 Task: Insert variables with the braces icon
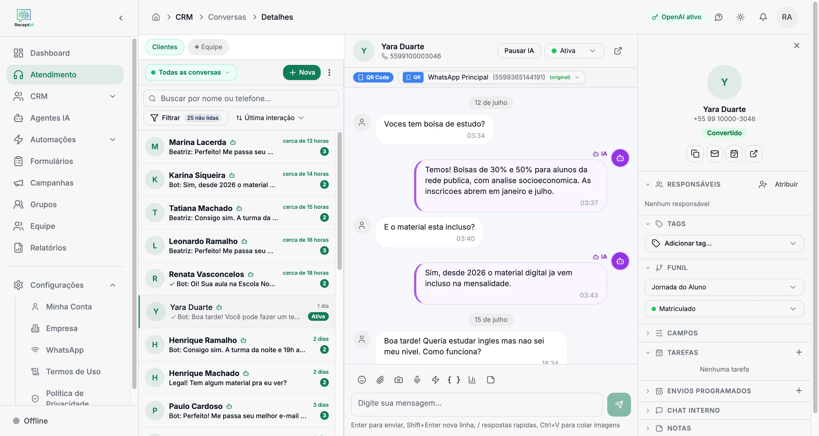click(454, 380)
